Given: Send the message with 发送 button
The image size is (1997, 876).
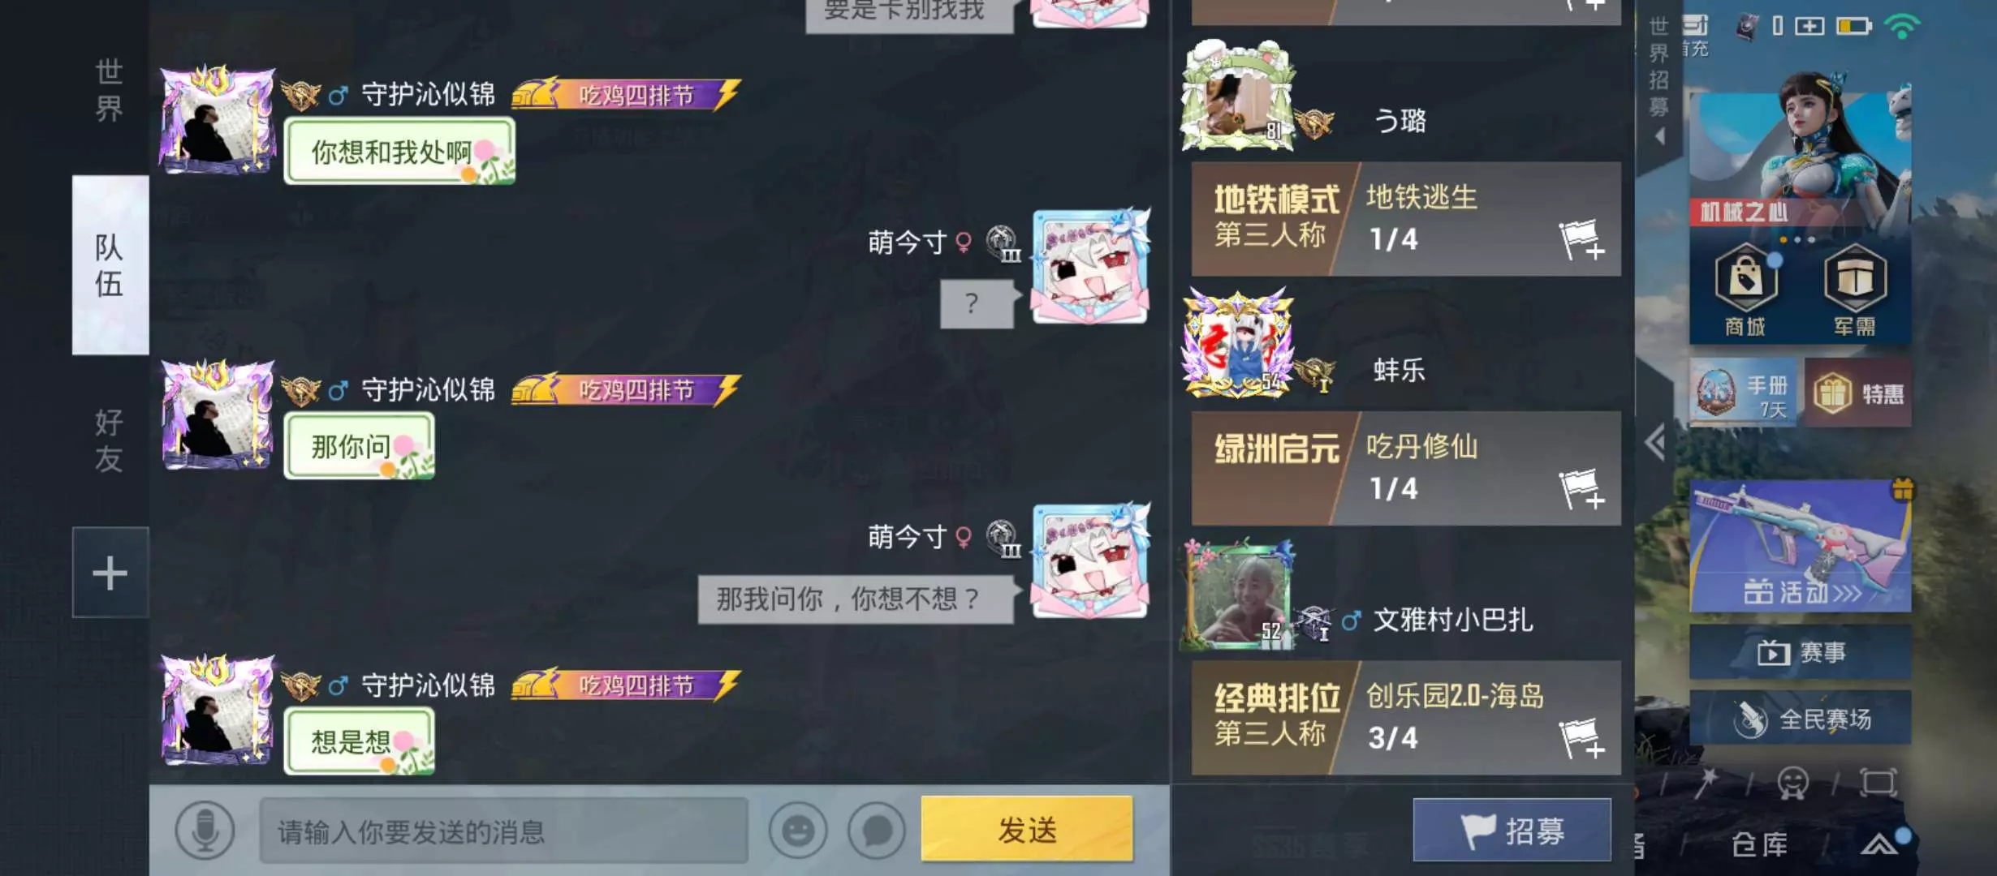Looking at the screenshot, I should tap(1027, 829).
